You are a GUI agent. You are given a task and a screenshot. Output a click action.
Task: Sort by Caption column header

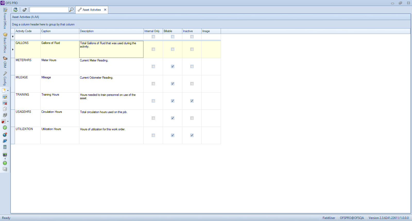coord(60,31)
